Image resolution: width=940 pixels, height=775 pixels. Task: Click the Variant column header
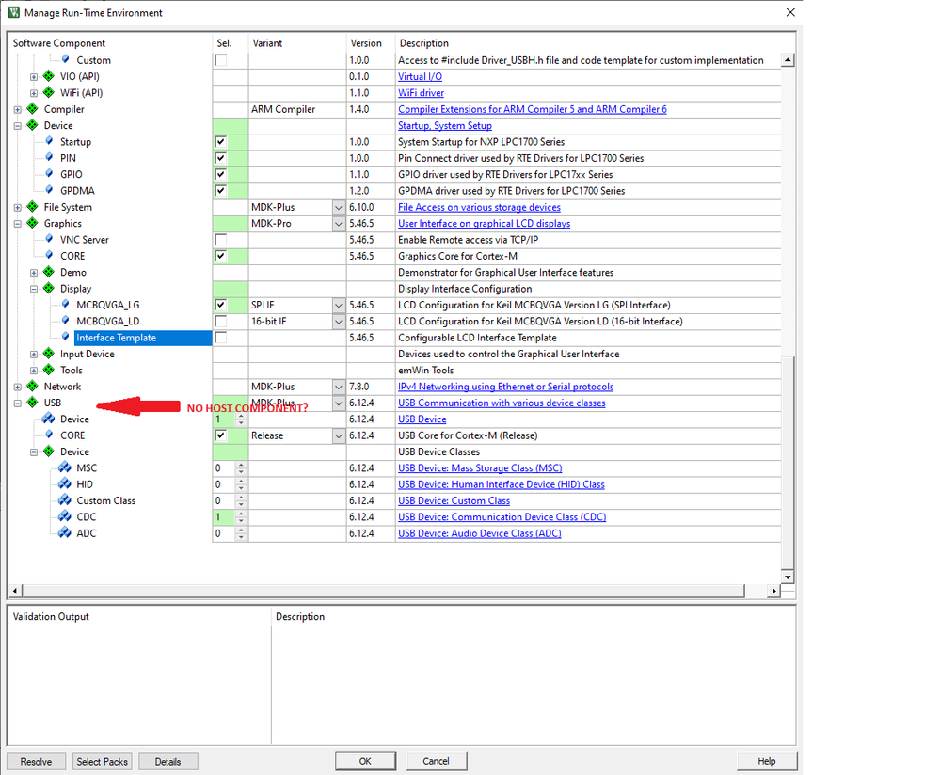tap(267, 43)
